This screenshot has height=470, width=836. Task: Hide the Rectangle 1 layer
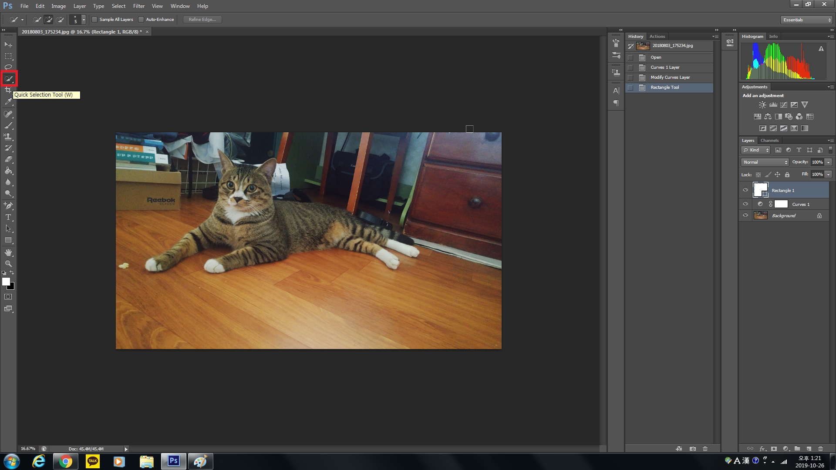[745, 190]
